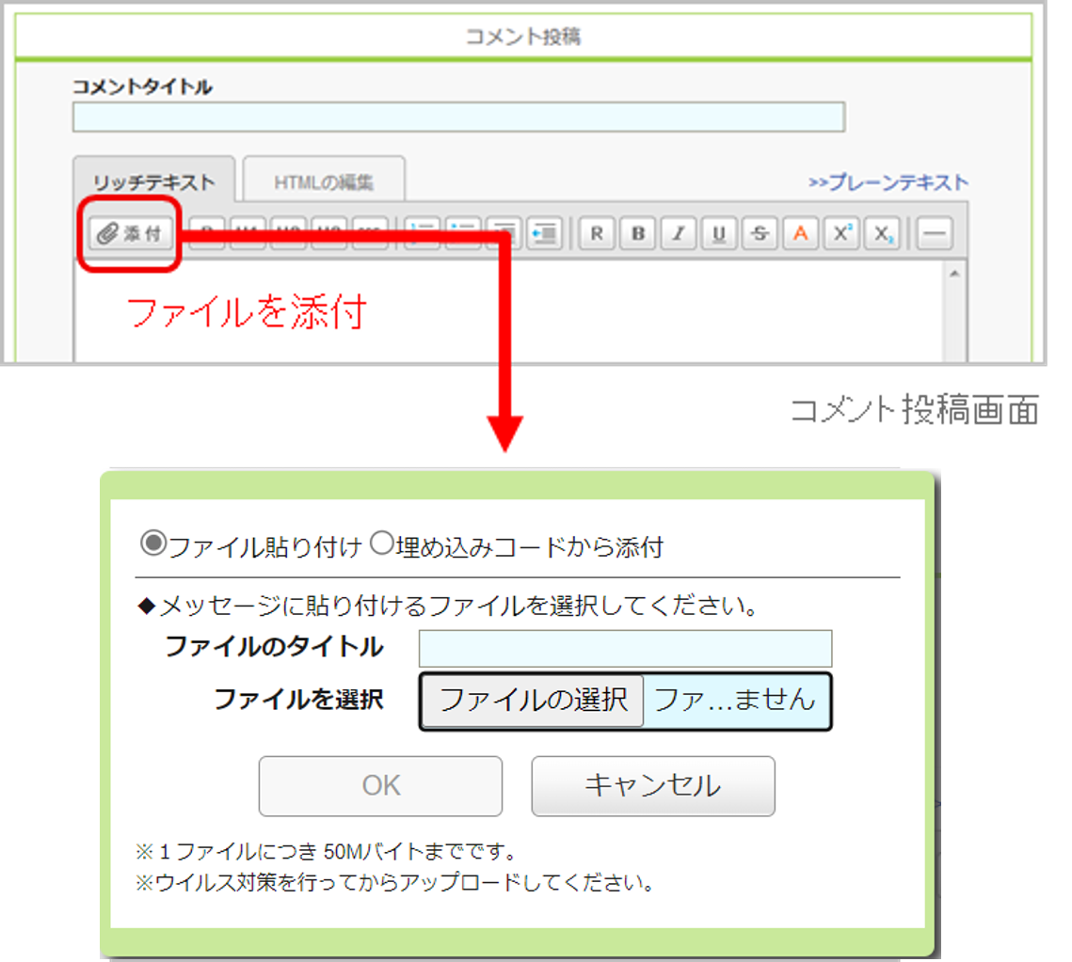Open the >>プレーンテキスト link
This screenshot has width=1072, height=962.
click(888, 182)
